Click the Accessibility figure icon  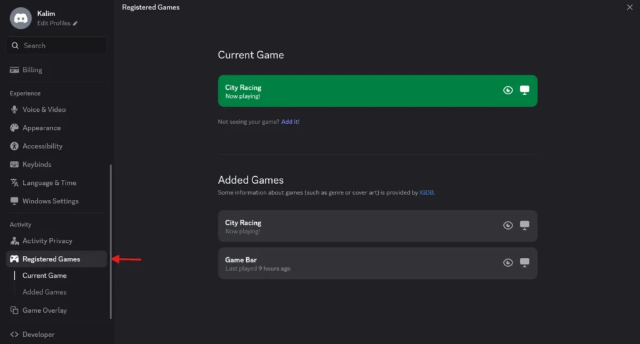tap(14, 146)
